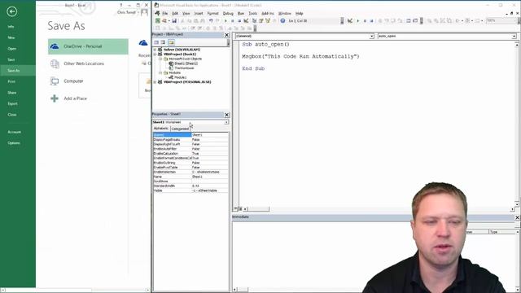This screenshot has height=293, width=521.
Task: Toggle Design Mode icon in standard toolbar
Action: (x=246, y=20)
